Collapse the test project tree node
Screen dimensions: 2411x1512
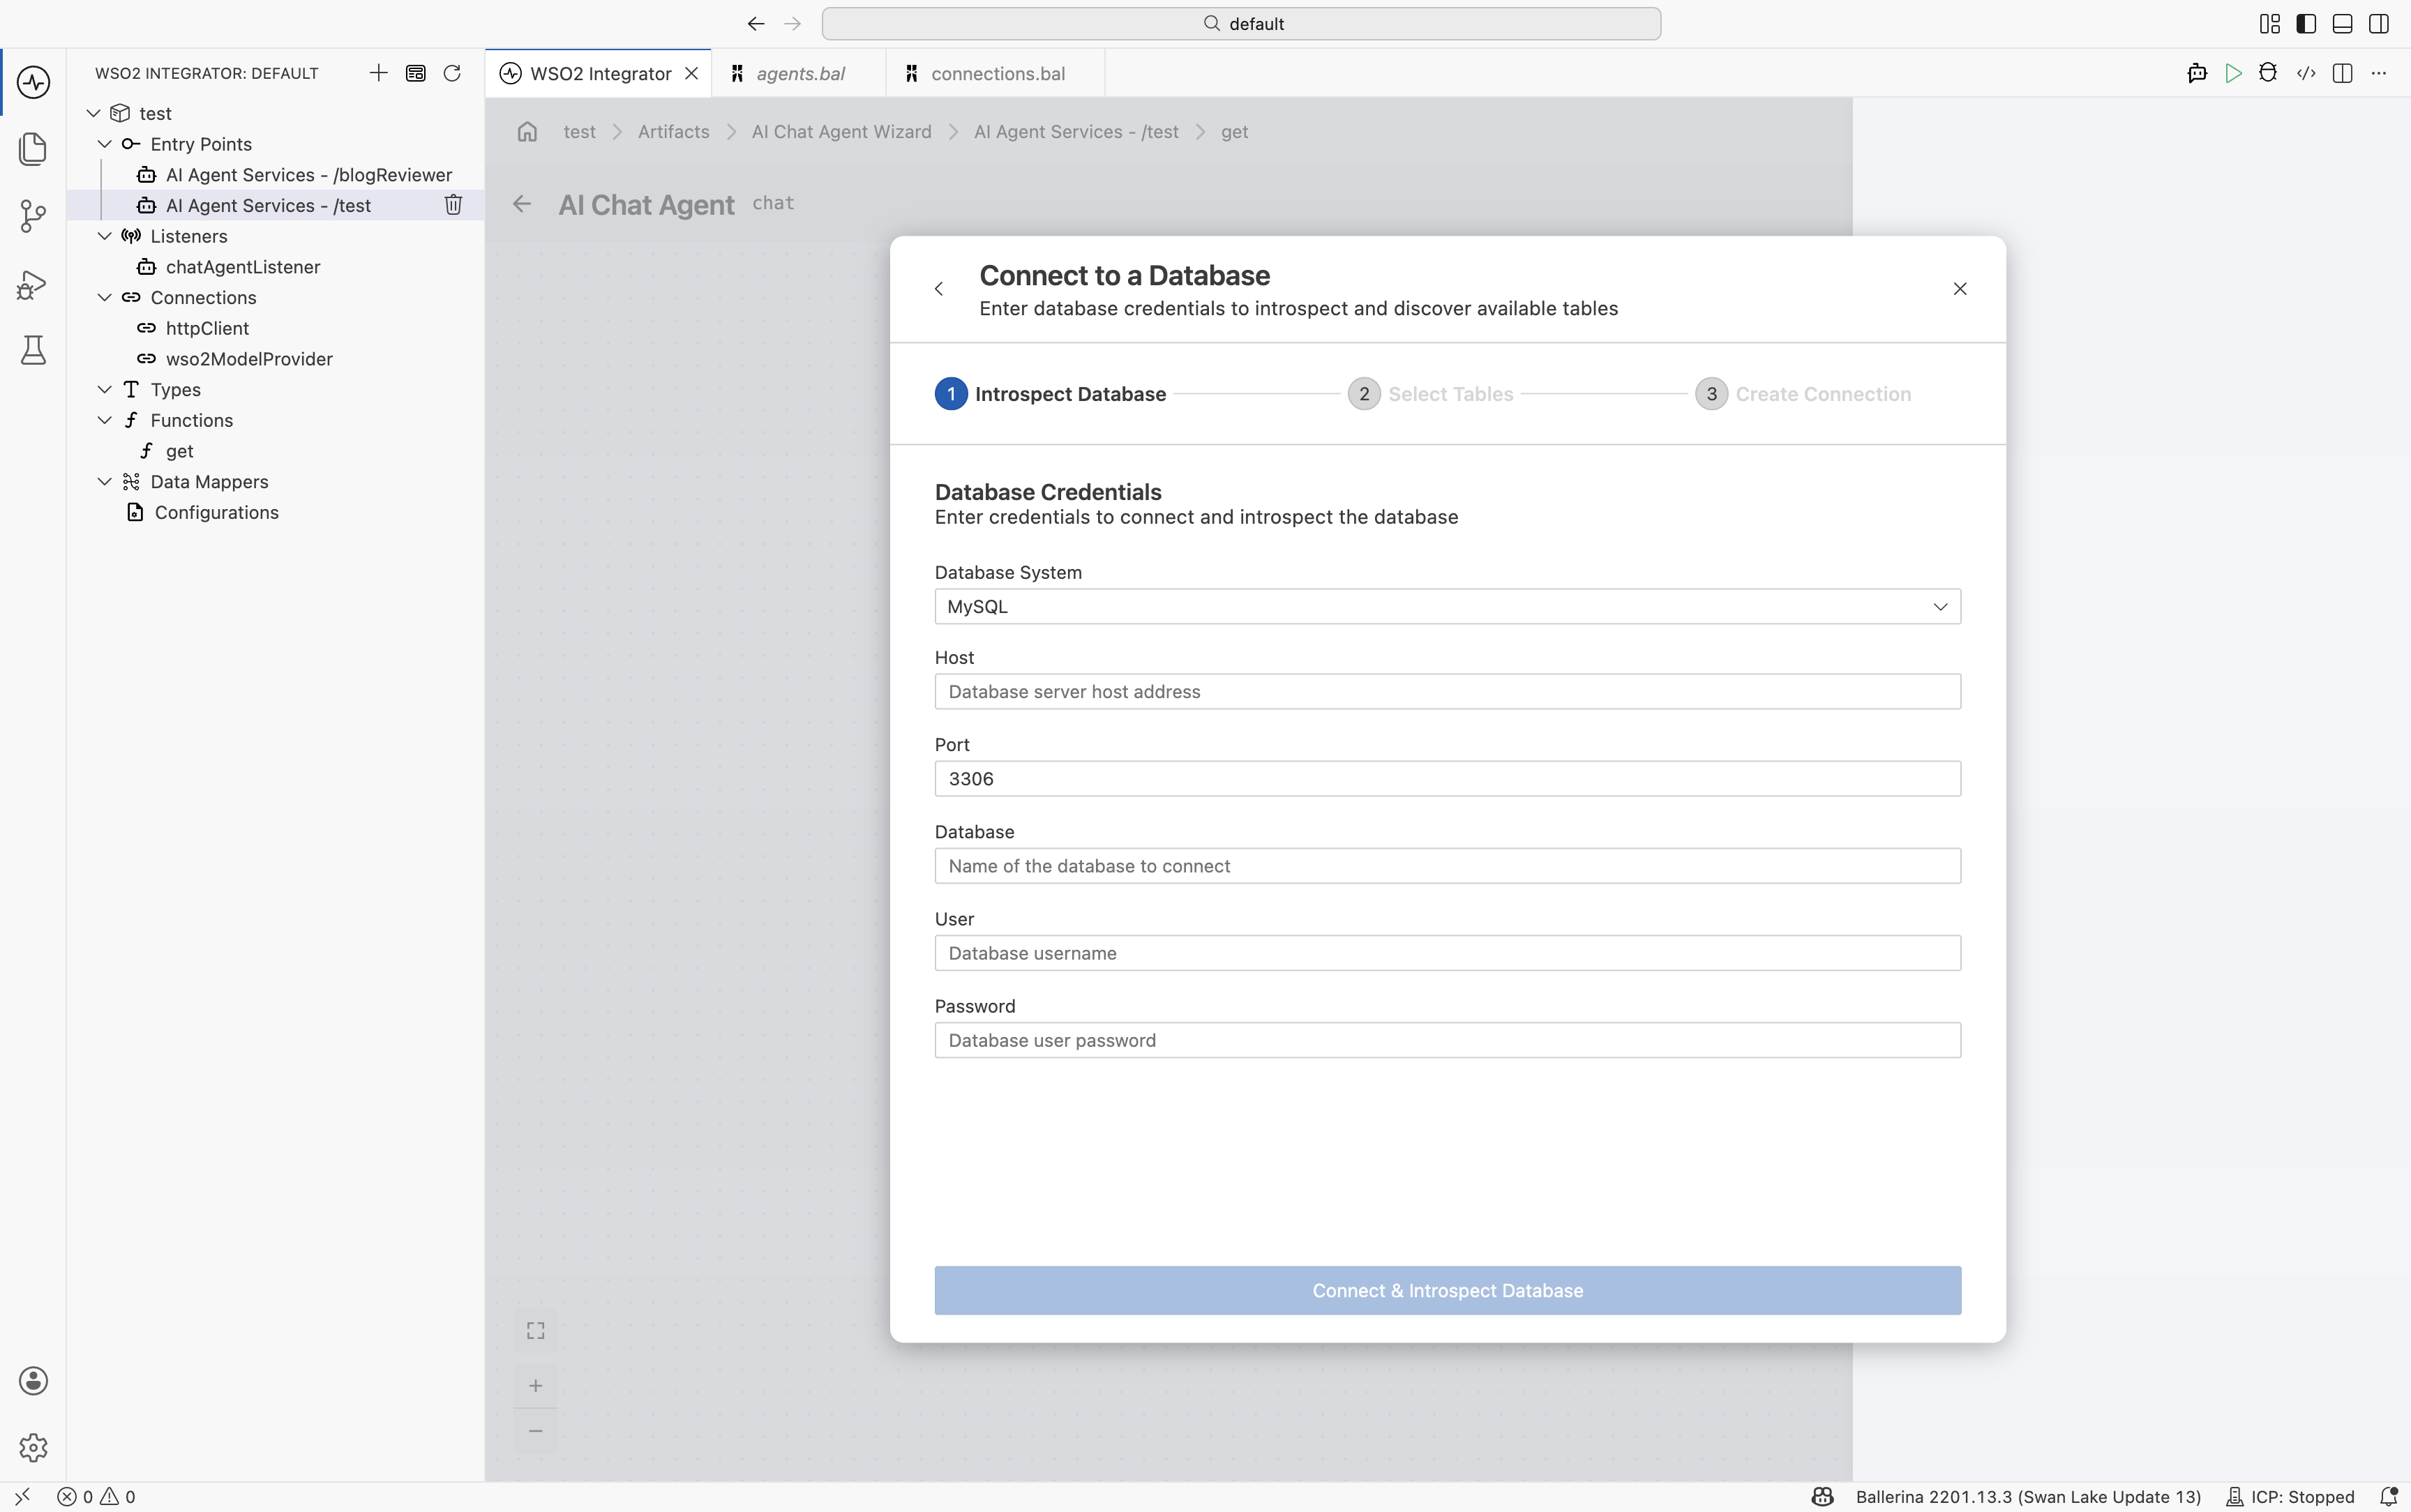click(94, 113)
